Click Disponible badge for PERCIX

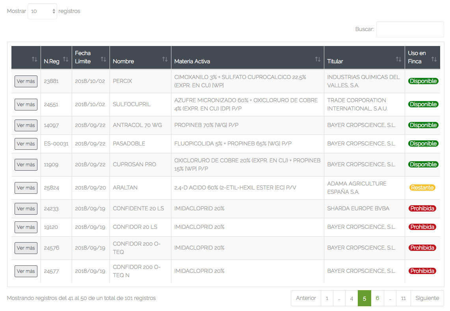tap(423, 81)
